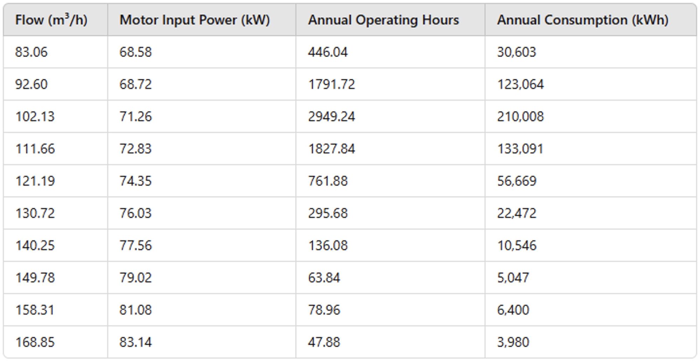Highlight annual consumption 210,008

[520, 117]
